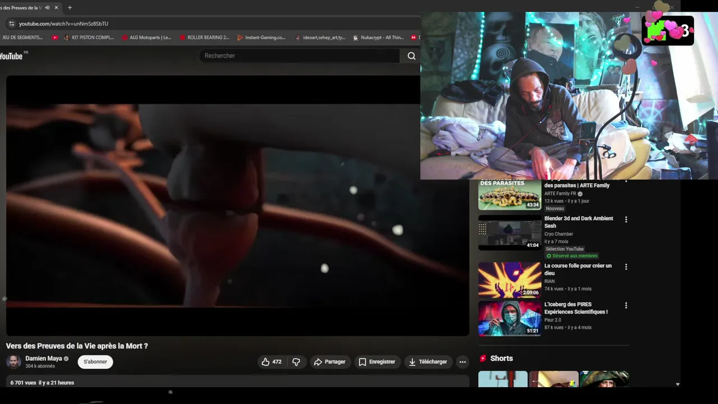Click the Peur 2.0 channel name

[x=553, y=320]
